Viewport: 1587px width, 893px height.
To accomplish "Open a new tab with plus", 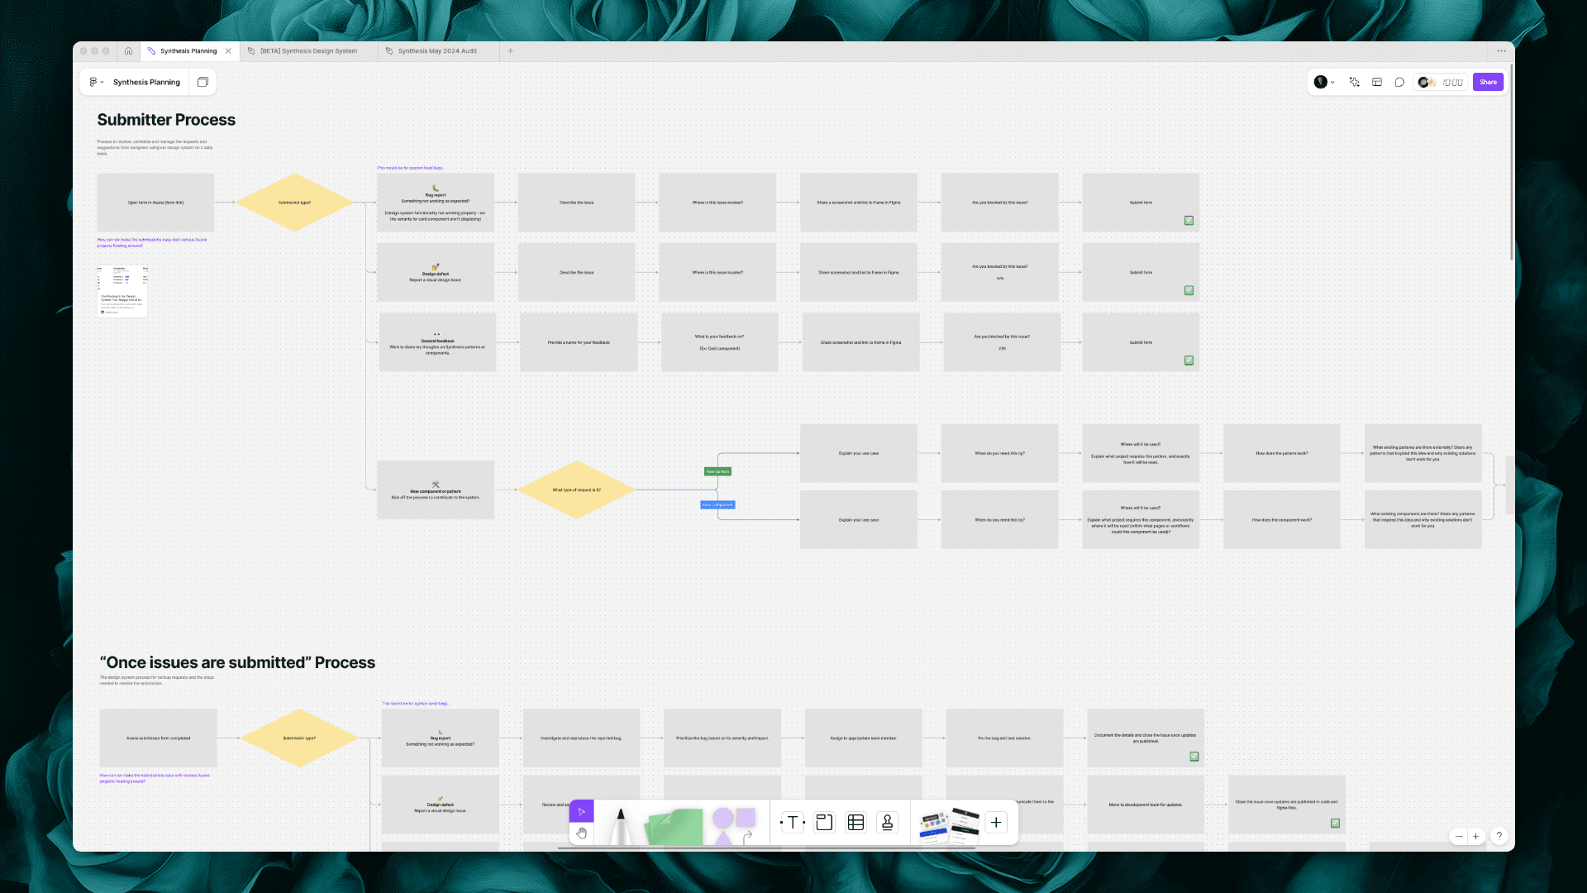I will pyautogui.click(x=511, y=51).
